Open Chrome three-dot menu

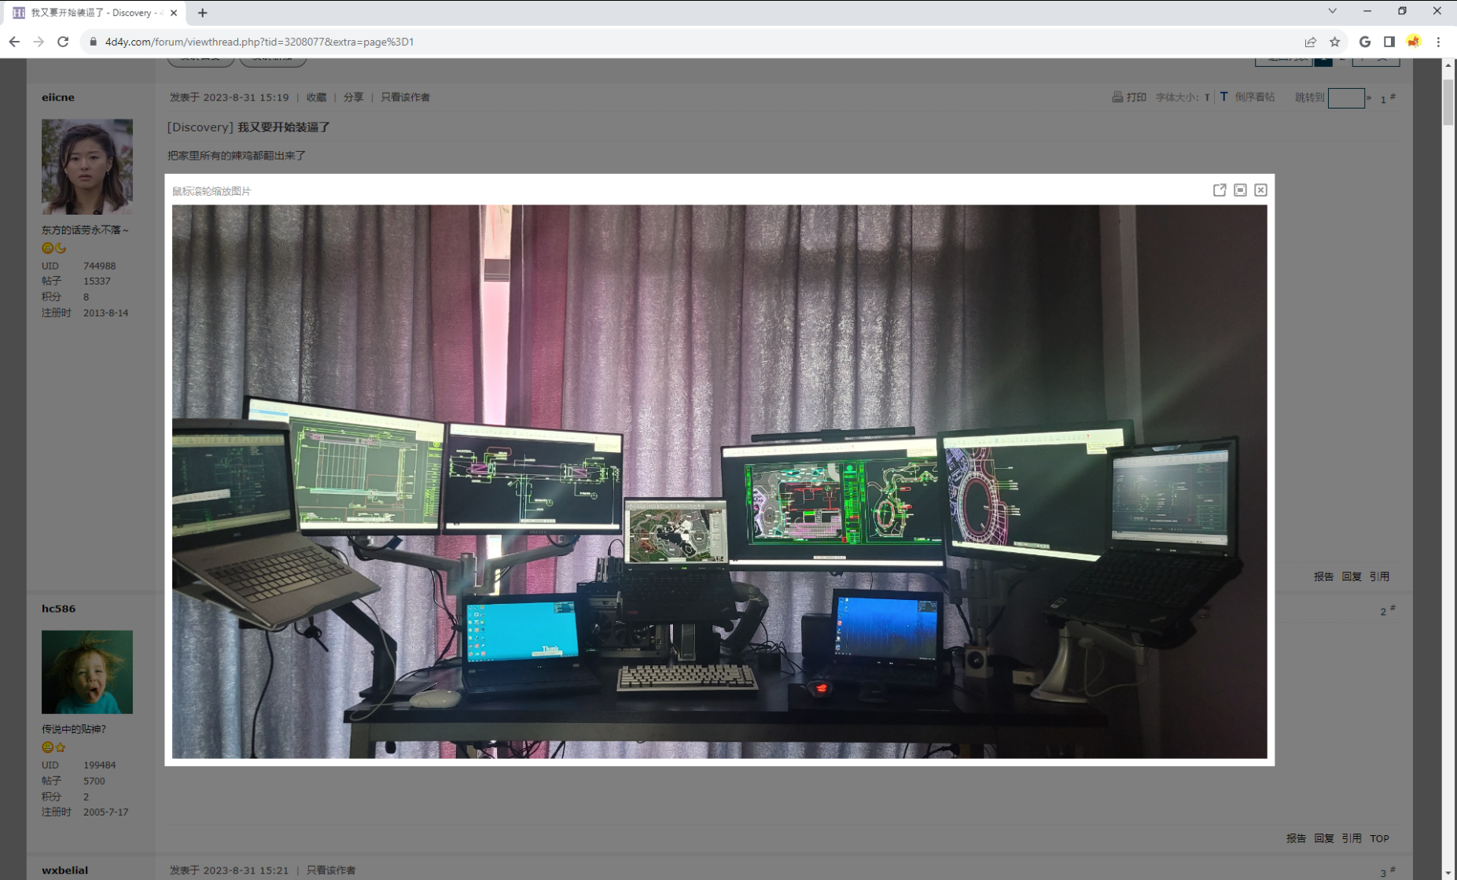1438,42
